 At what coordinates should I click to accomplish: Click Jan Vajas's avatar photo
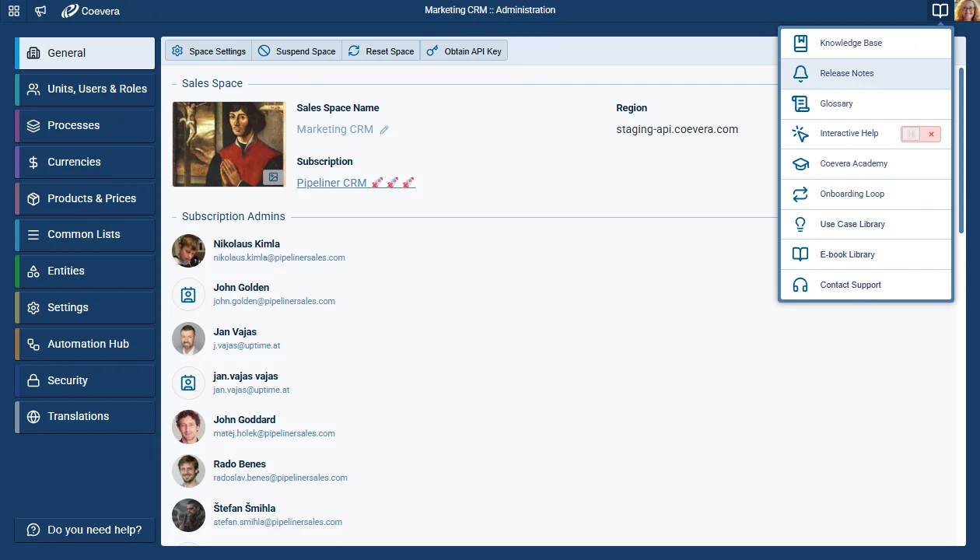[188, 338]
